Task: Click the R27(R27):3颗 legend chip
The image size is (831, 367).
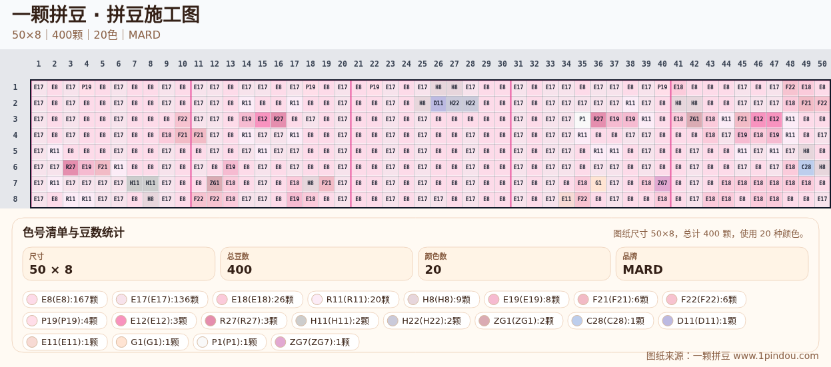Action: 244,321
